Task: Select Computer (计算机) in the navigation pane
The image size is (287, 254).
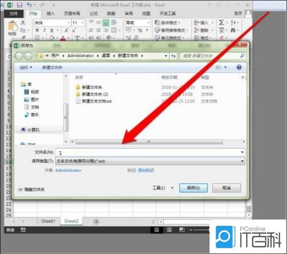Action: [30, 130]
